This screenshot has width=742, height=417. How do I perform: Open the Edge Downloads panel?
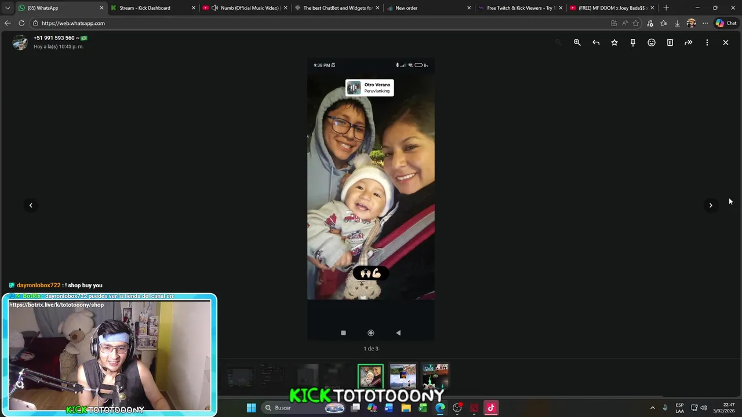677,23
